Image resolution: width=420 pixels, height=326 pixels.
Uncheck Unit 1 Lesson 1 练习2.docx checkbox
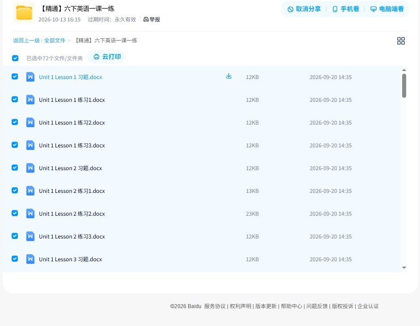(x=15, y=122)
